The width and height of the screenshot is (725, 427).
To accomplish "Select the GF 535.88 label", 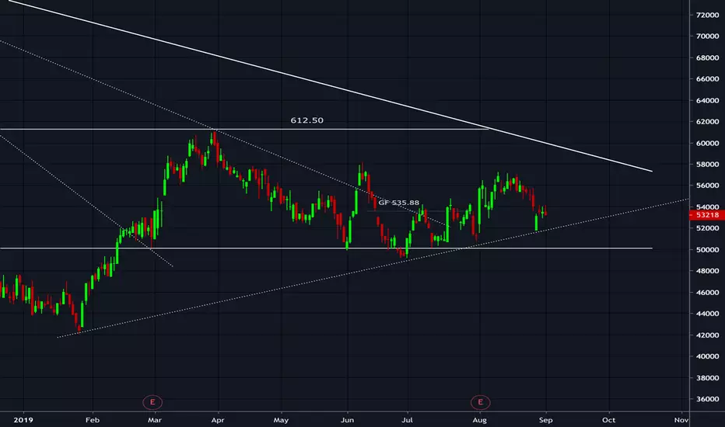I will (398, 202).
